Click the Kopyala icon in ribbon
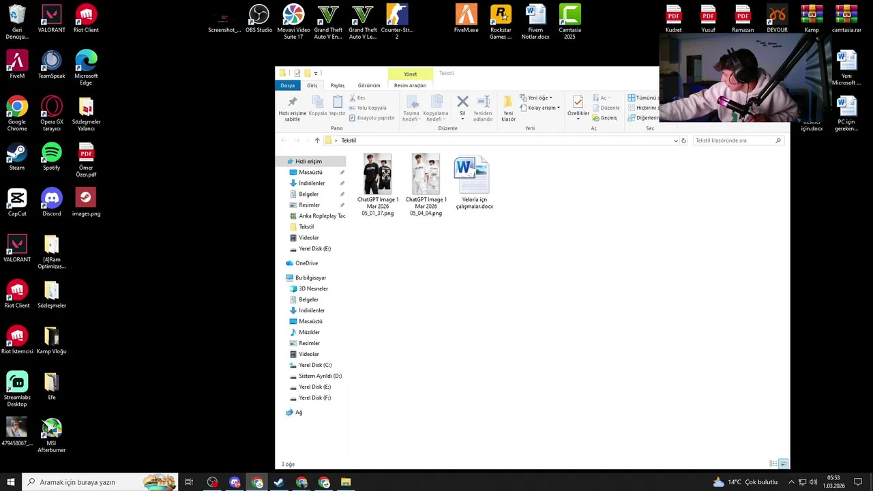Viewport: 873px width, 491px height. point(318,106)
